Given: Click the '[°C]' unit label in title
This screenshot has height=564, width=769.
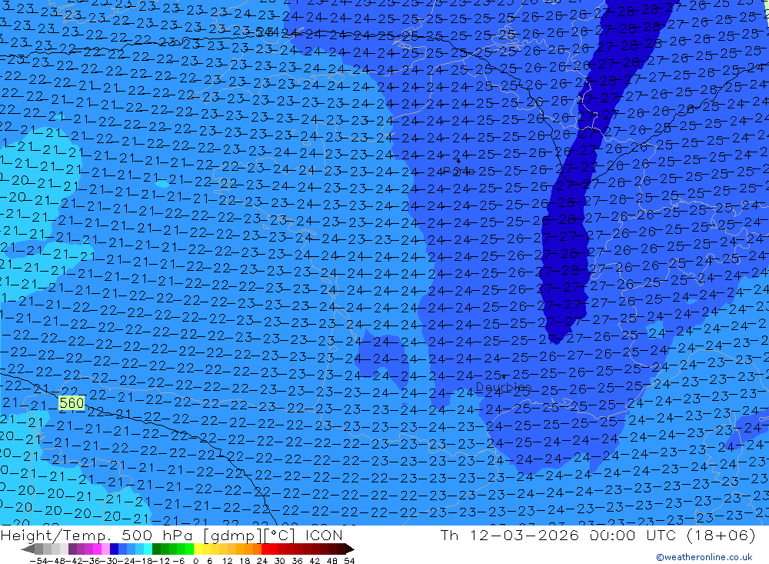Looking at the screenshot, I should tap(280, 535).
